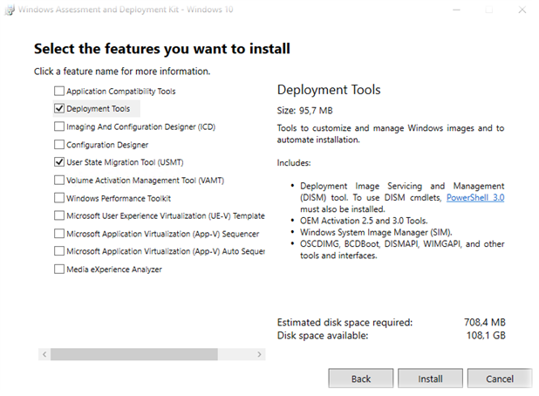This screenshot has height=396, width=539.
Task: Select the Deployment Tools feature name
Action: point(99,109)
